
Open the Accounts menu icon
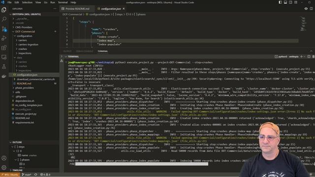pos(4,158)
